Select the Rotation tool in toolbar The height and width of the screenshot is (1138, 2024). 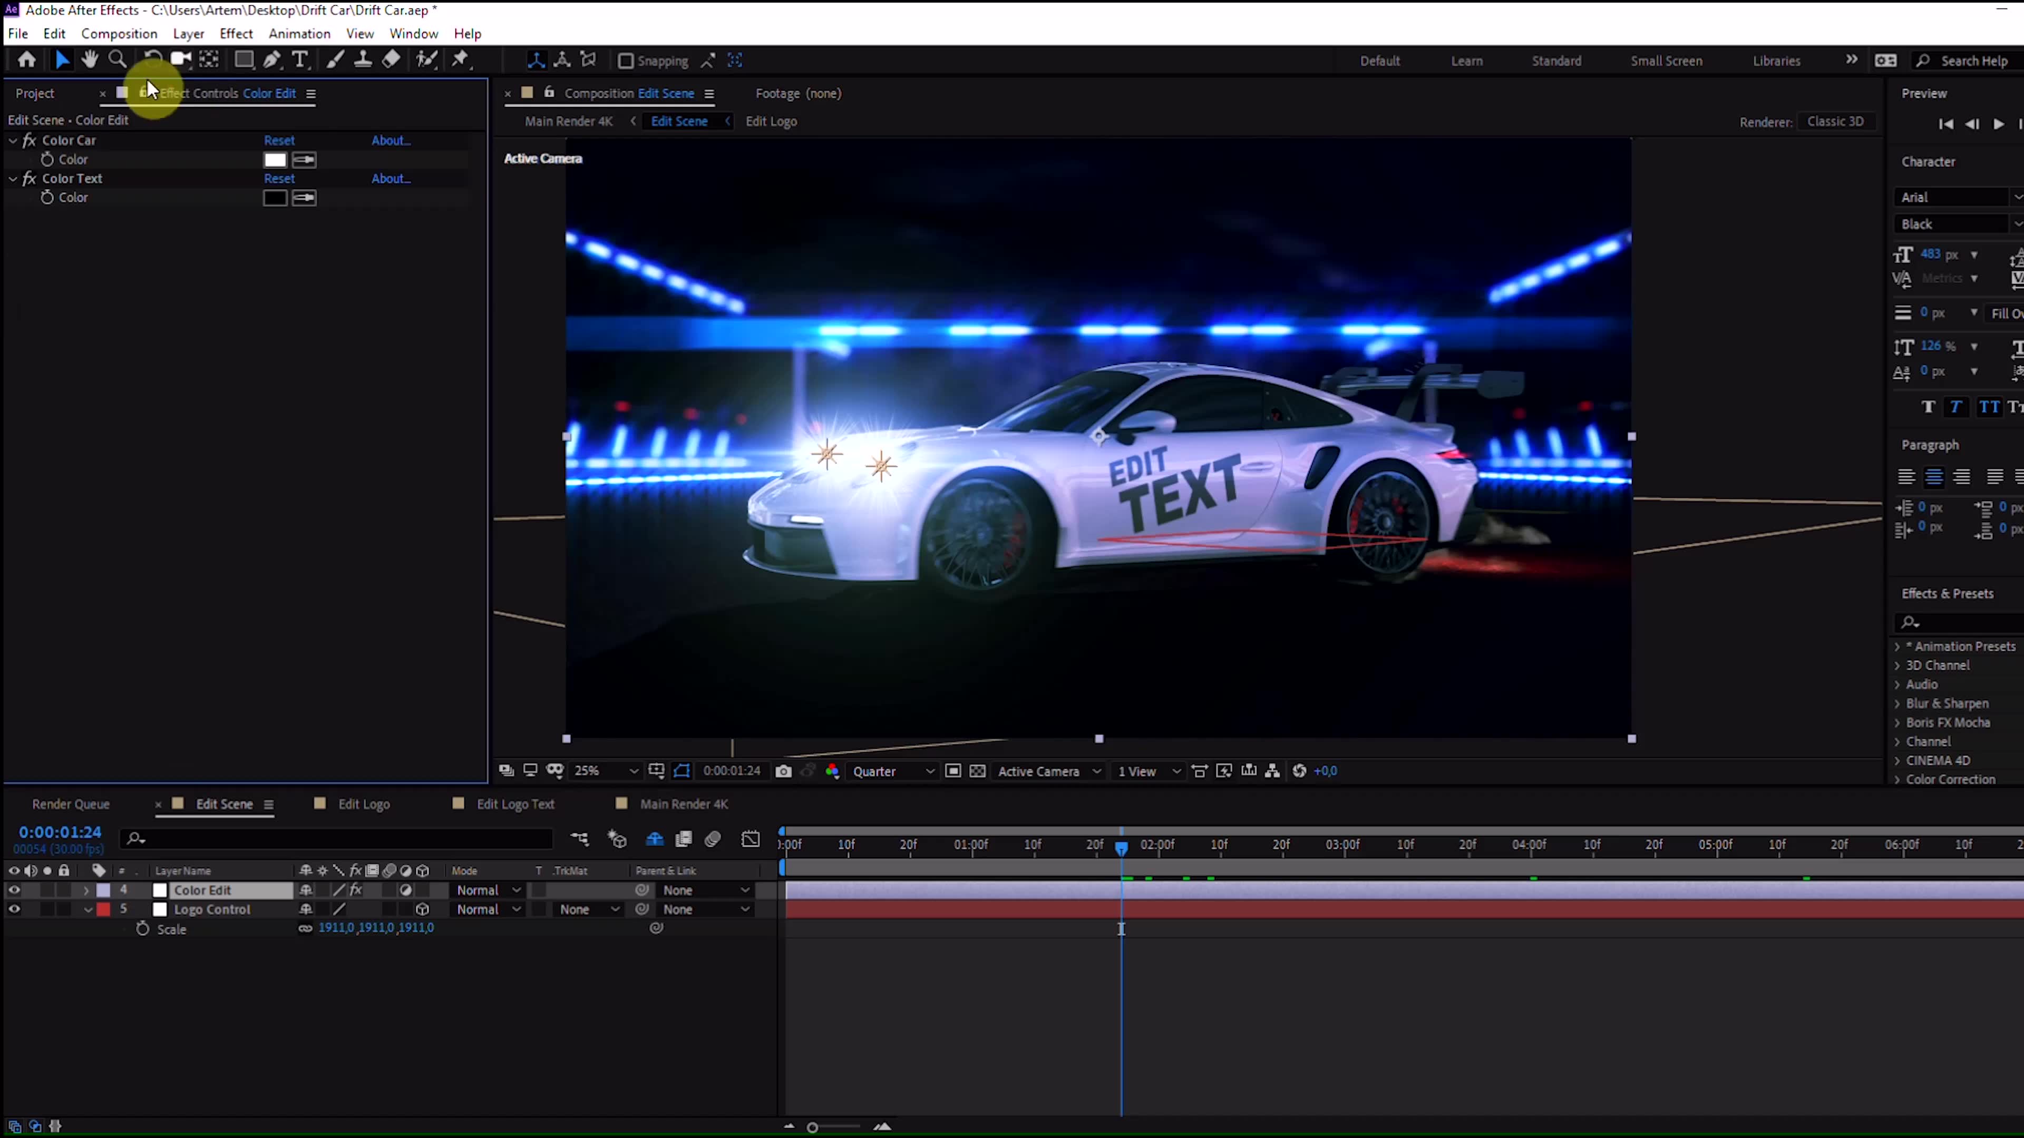click(x=151, y=58)
